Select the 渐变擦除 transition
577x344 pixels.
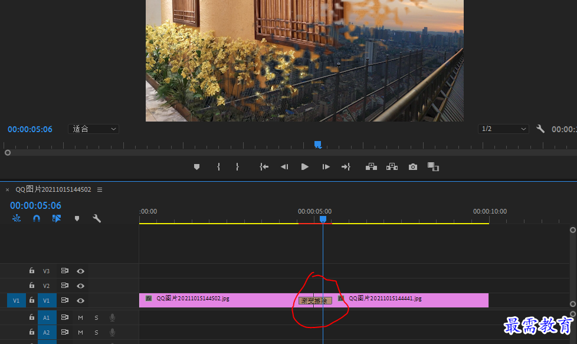tap(315, 301)
